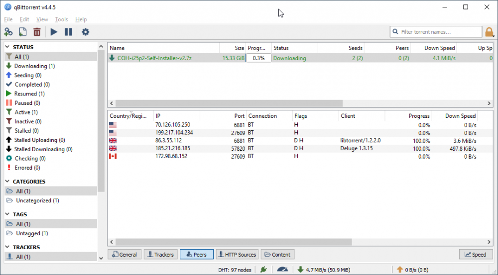Collapse the STATUS section in sidebar
The image size is (498, 275).
tap(8, 47)
